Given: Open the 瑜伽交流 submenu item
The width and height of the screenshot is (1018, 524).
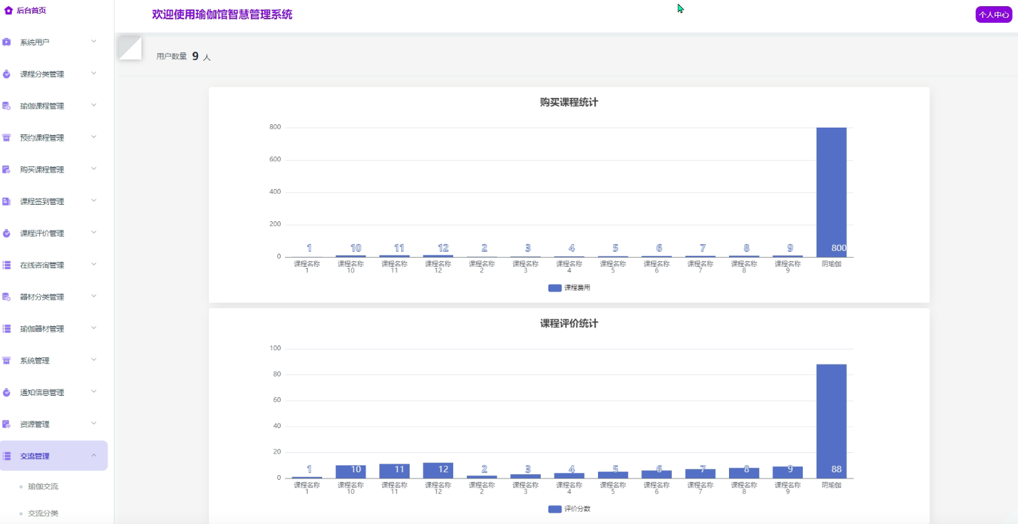Looking at the screenshot, I should [43, 486].
